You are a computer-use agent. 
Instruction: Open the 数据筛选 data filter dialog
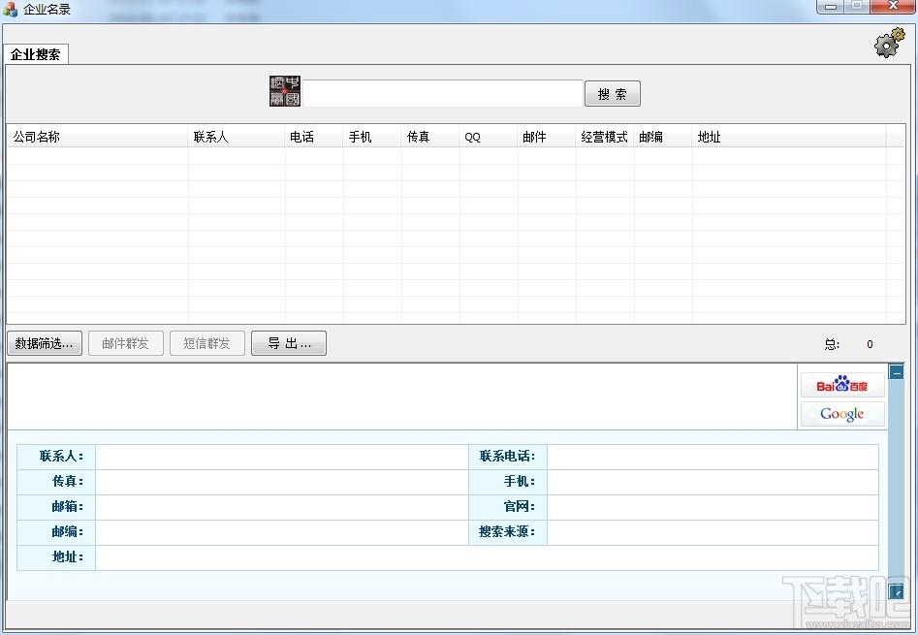point(44,342)
